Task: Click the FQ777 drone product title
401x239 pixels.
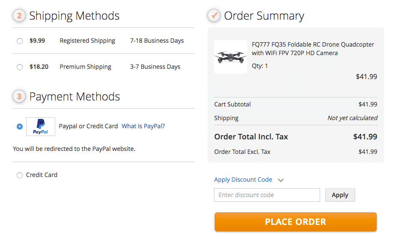Action: pos(313,49)
